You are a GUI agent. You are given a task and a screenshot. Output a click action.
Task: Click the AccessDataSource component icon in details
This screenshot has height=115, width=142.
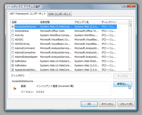(x=14, y=88)
